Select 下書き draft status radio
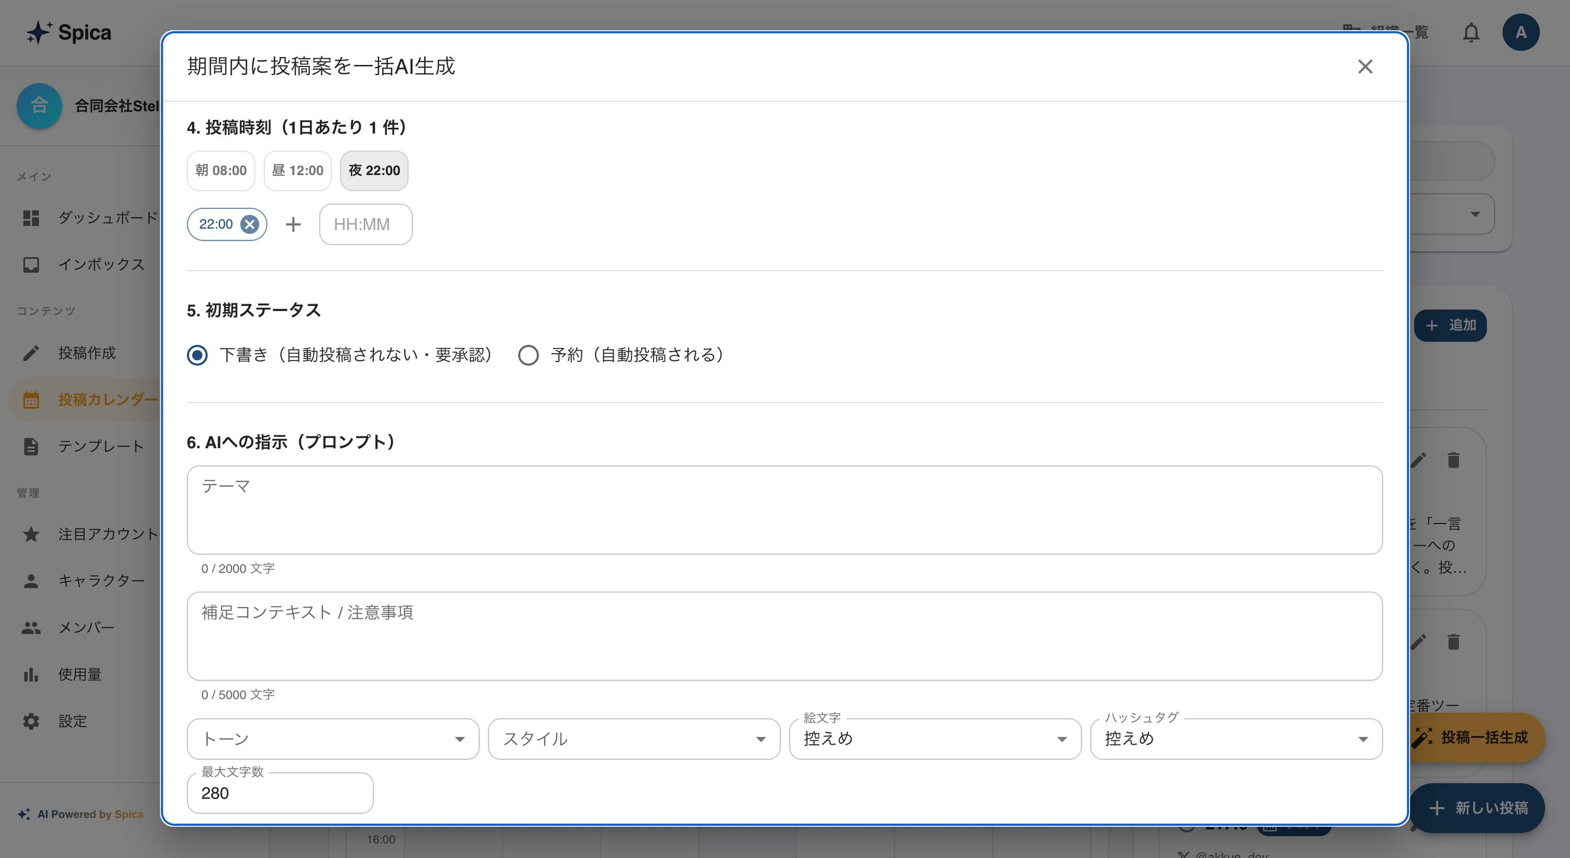Screen dimensions: 1570x858 click(197, 355)
